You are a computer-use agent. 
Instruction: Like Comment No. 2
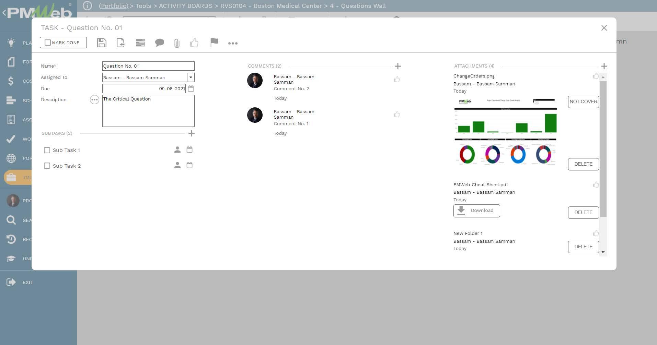[397, 80]
